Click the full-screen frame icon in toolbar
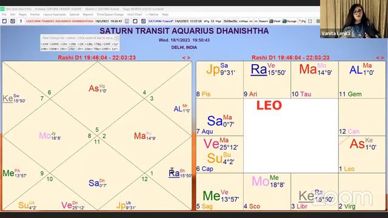The height and width of the screenshot is (218, 388). [x=310, y=21]
